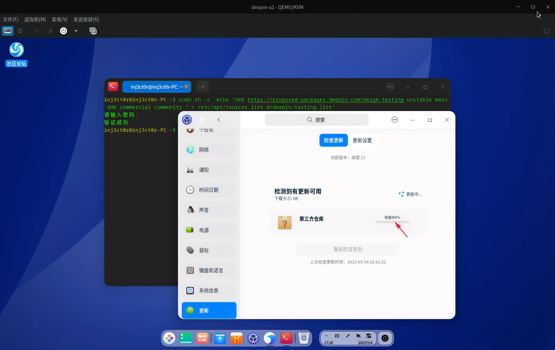Click the 搜索 search field in settings
The height and width of the screenshot is (350, 555).
coord(316,120)
